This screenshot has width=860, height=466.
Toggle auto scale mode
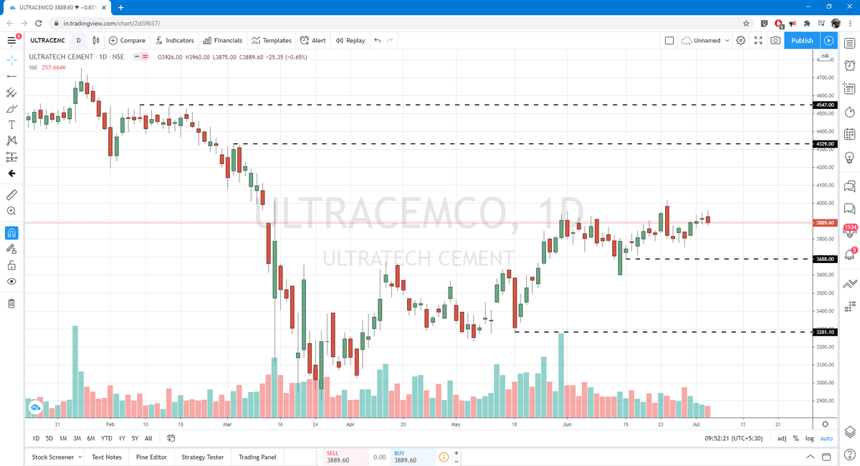tap(826, 438)
